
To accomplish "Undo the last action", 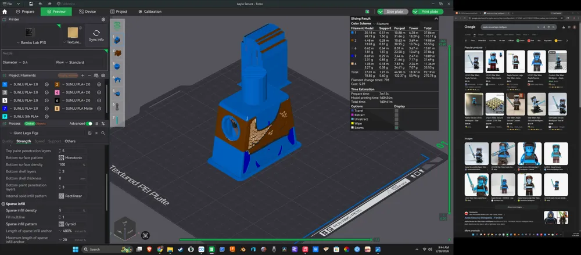I will [41, 3].
